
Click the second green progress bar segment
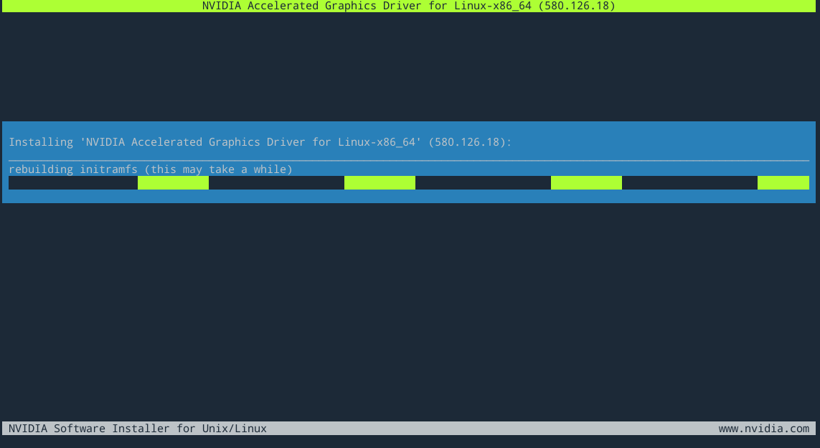coord(380,183)
